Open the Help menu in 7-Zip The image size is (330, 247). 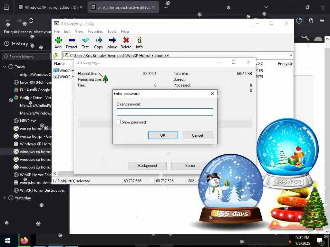tap(125, 32)
